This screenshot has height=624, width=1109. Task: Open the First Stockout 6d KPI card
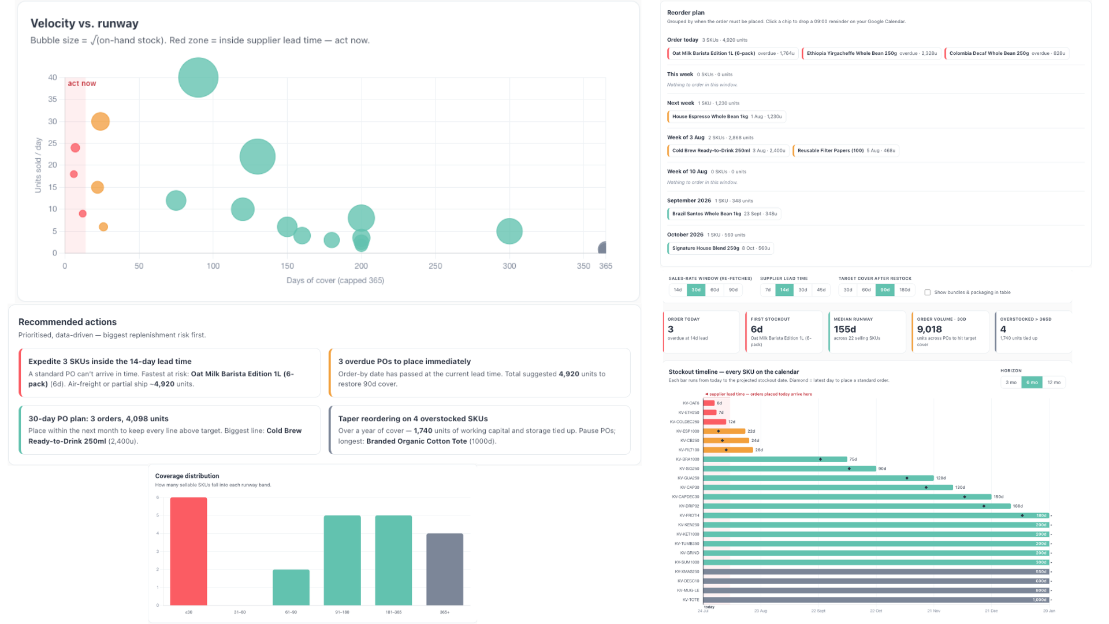pyautogui.click(x=784, y=332)
